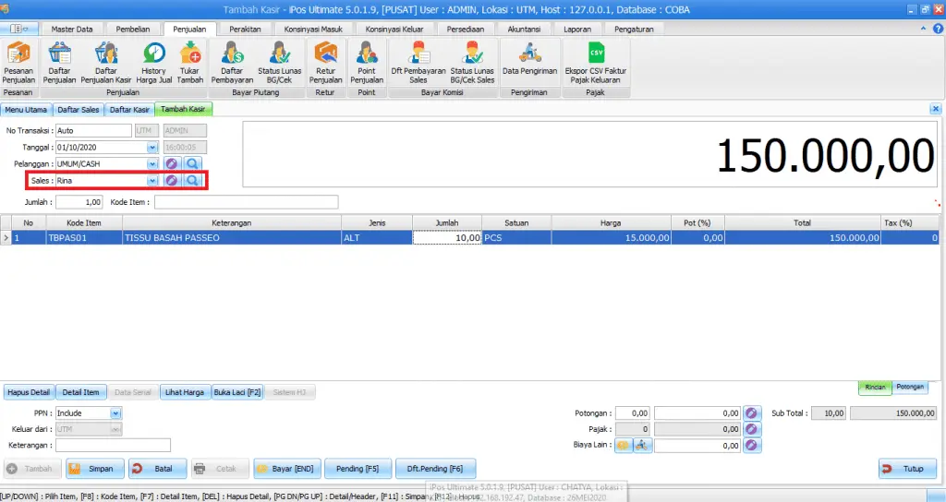This screenshot has width=946, height=502.
Task: Open the Konsinyasi Masuk ribbon tab
Action: pyautogui.click(x=313, y=29)
